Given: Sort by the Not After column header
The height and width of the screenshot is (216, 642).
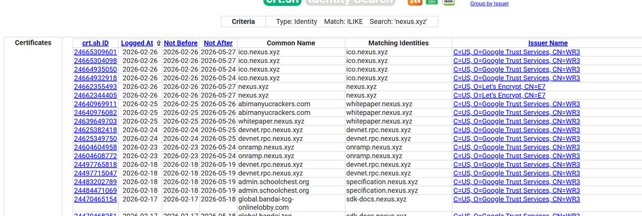Looking at the screenshot, I should [218, 43].
